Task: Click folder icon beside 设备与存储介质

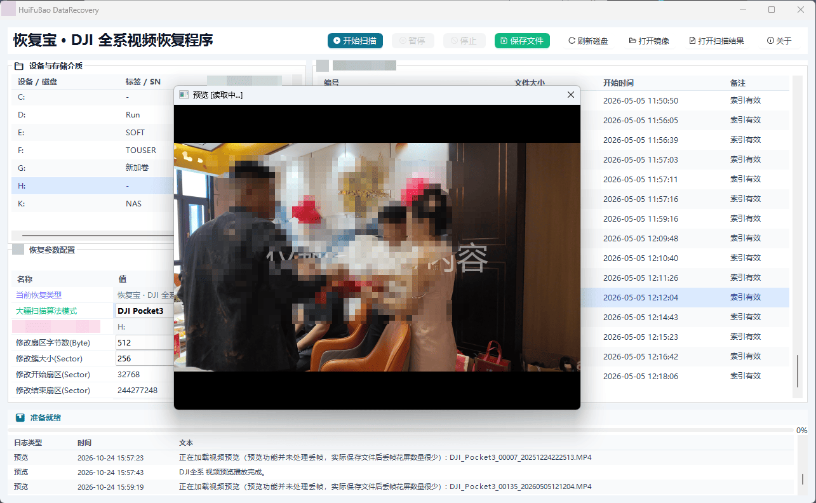Action: 19,65
